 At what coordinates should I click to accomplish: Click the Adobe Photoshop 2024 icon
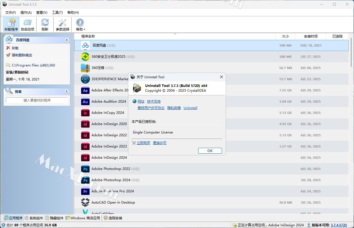coord(85,180)
